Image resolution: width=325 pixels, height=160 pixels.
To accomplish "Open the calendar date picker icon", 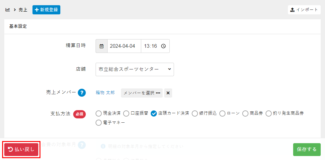I will (x=101, y=46).
